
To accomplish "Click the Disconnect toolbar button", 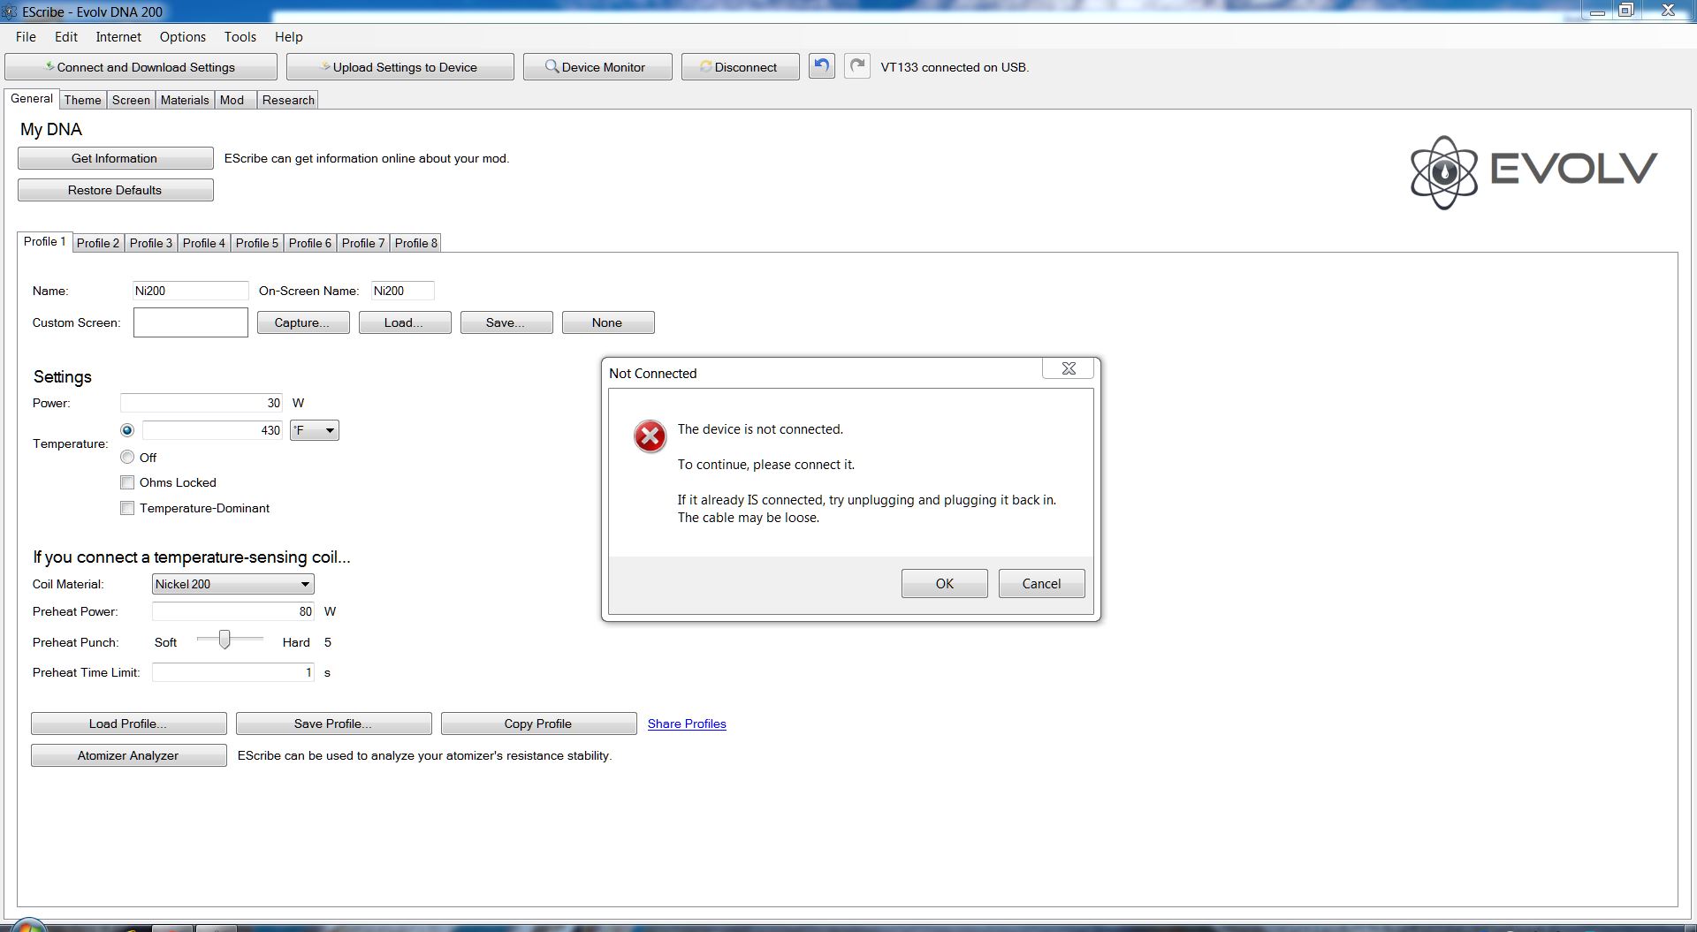I will [x=740, y=67].
